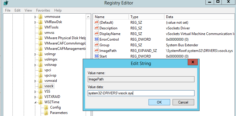236x116 pixels.
Task: Click the ImagePath string value icon
Action: point(96,51)
